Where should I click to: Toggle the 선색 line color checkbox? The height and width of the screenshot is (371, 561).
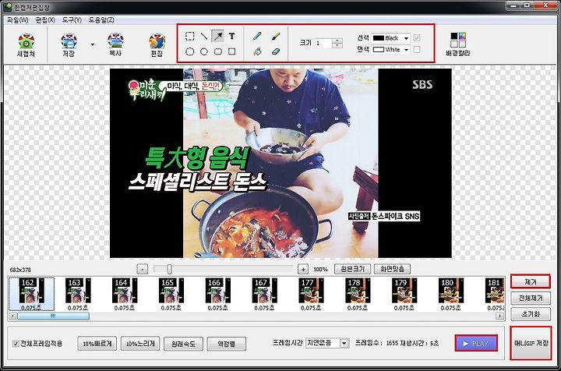[x=417, y=38]
